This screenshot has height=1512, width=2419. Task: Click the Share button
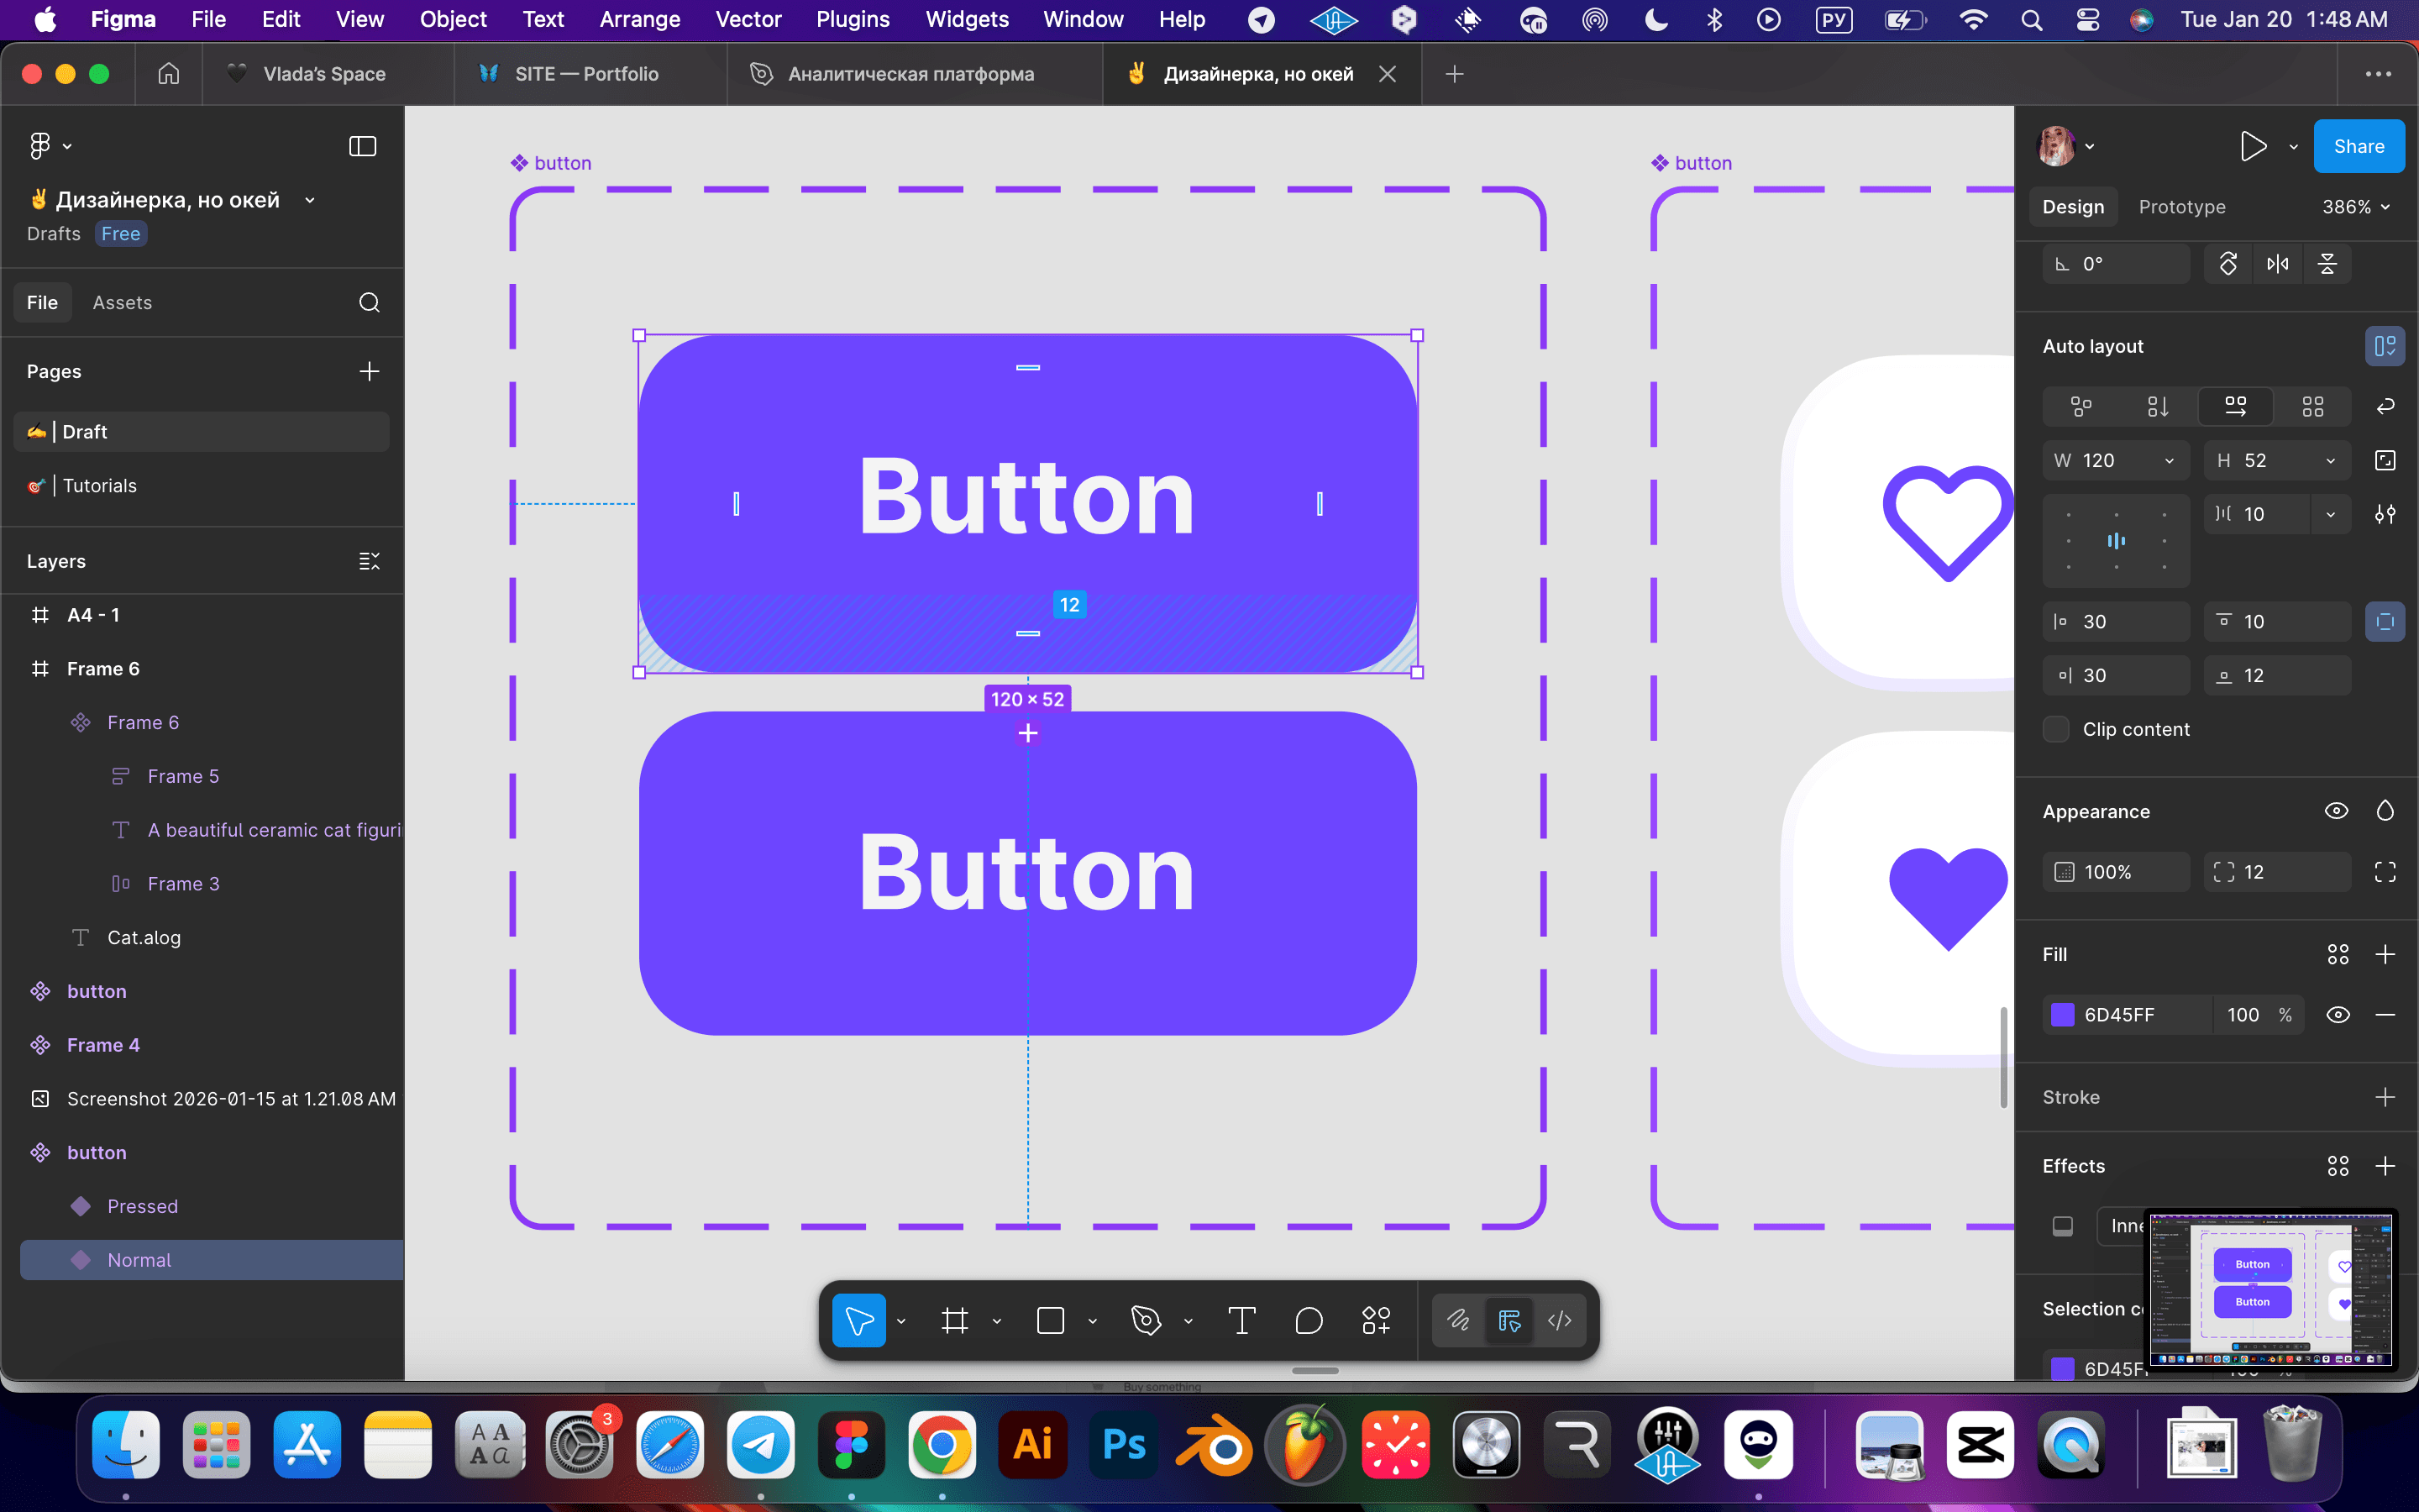tap(2358, 146)
